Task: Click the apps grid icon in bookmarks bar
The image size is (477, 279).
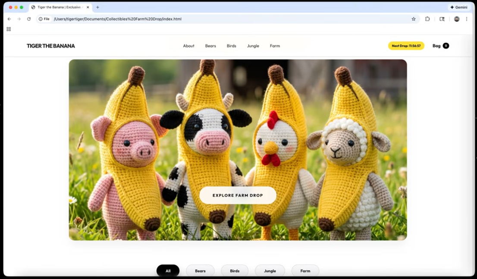Action: coord(9,29)
